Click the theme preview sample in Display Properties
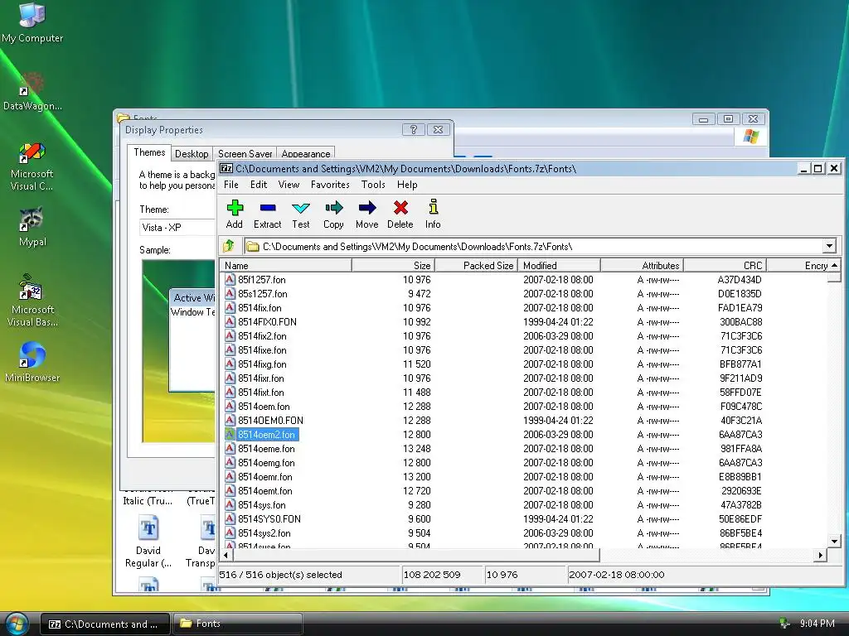This screenshot has height=636, width=849. pyautogui.click(x=179, y=351)
